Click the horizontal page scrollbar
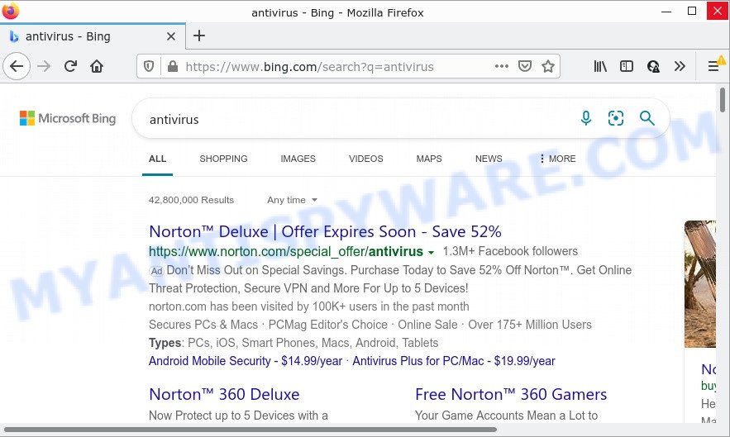Viewport: 730px width, 437px height. tap(250, 430)
